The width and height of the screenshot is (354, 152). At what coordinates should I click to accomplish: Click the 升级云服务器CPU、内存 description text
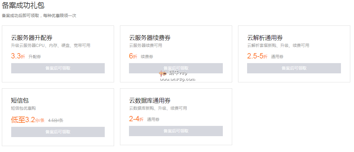click(51, 45)
